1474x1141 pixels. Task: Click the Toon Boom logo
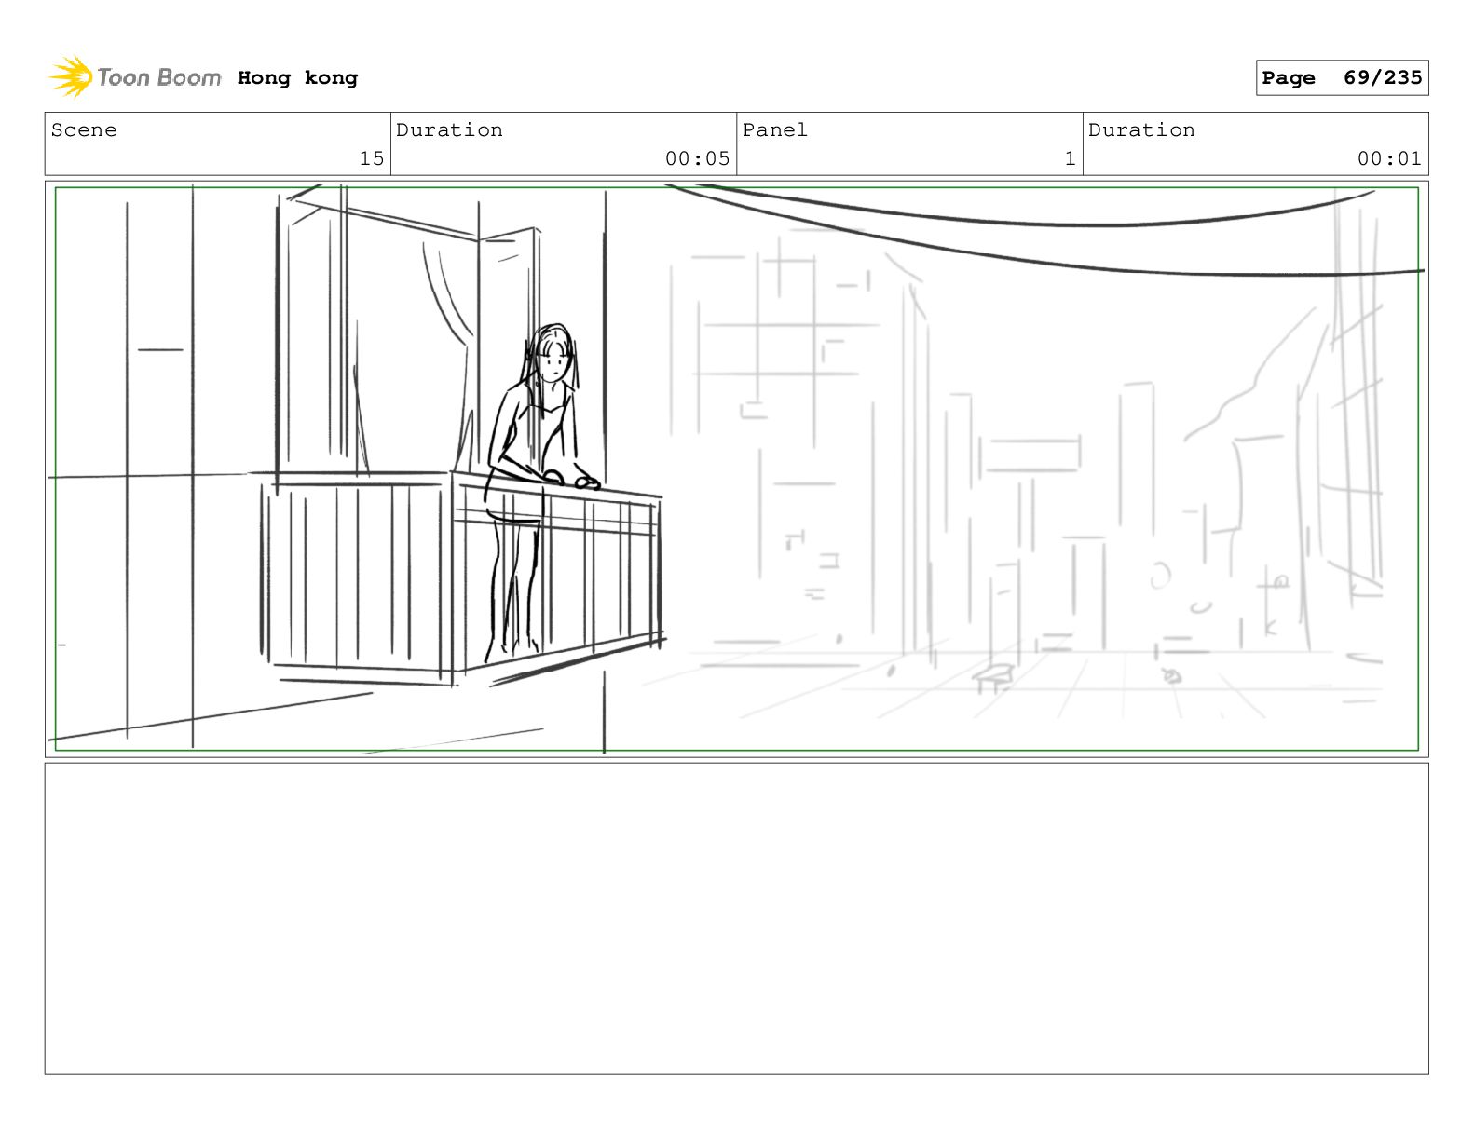pyautogui.click(x=135, y=77)
